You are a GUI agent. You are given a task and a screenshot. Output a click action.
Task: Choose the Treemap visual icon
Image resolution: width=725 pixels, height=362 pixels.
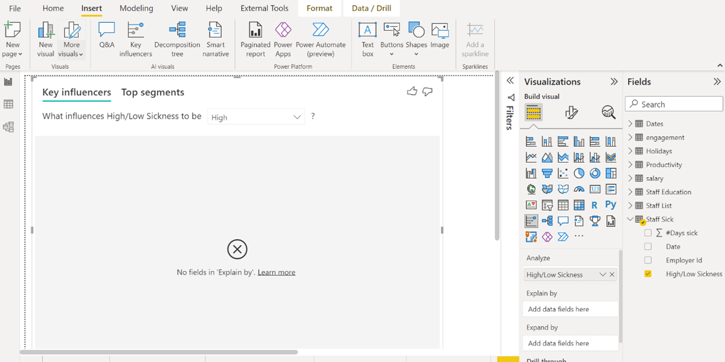click(x=610, y=173)
